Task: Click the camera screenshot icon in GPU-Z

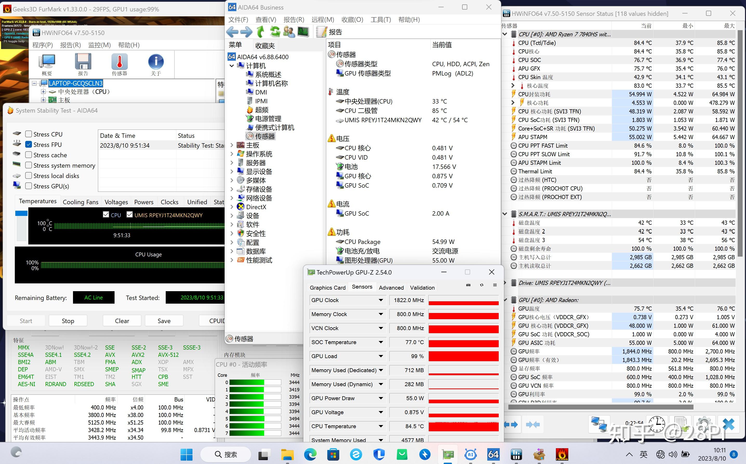Action: (x=468, y=285)
